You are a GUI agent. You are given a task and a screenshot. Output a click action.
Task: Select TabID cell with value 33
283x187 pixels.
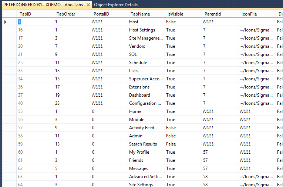click(x=36, y=71)
